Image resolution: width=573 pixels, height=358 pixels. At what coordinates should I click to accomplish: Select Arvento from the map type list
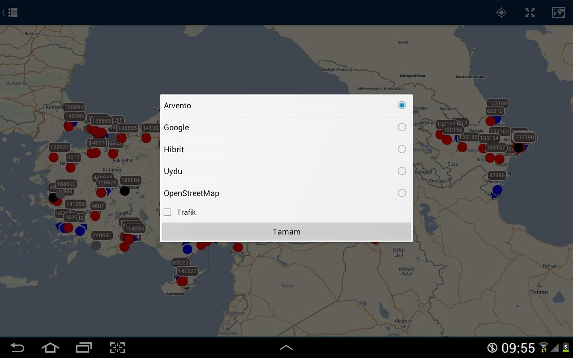tap(402, 105)
